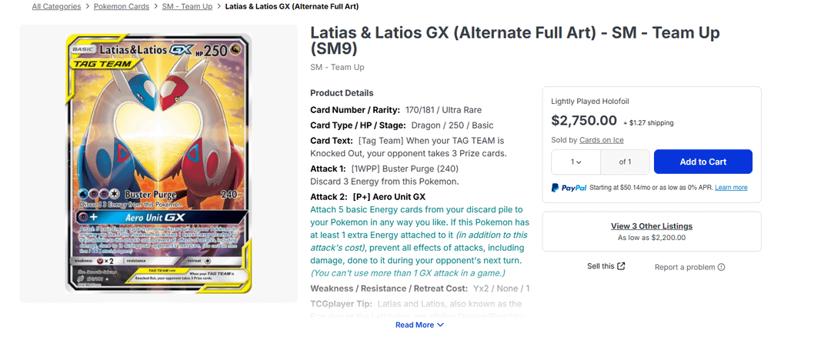Click the "of 1" quantity available box
Image resolution: width=831 pixels, height=337 pixels.
click(625, 162)
